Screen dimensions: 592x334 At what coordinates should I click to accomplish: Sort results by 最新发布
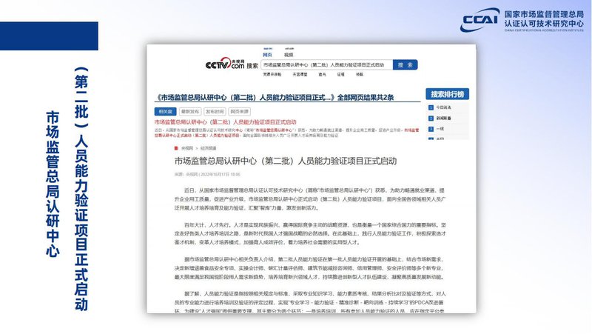(189, 111)
